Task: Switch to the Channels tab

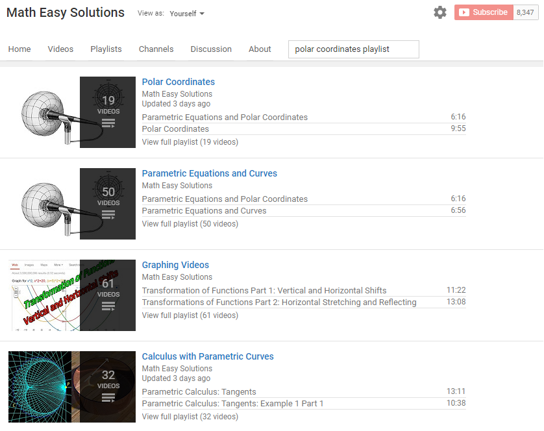Action: pos(156,49)
